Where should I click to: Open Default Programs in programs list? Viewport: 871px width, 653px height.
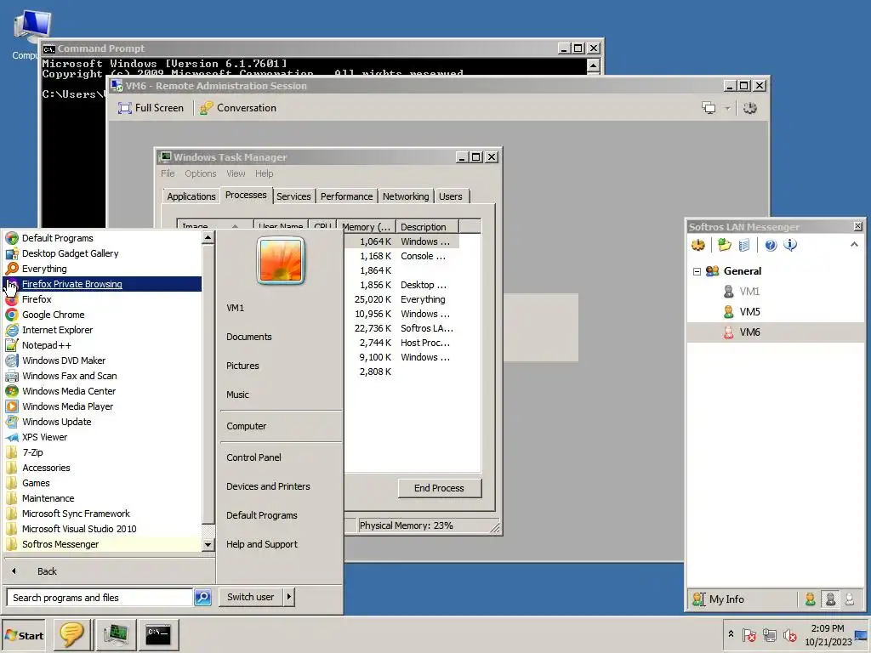103,238
